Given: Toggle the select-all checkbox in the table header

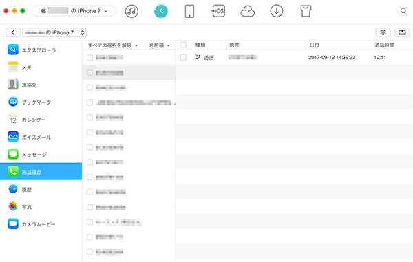Looking at the screenshot, I should pyautogui.click(x=183, y=45).
